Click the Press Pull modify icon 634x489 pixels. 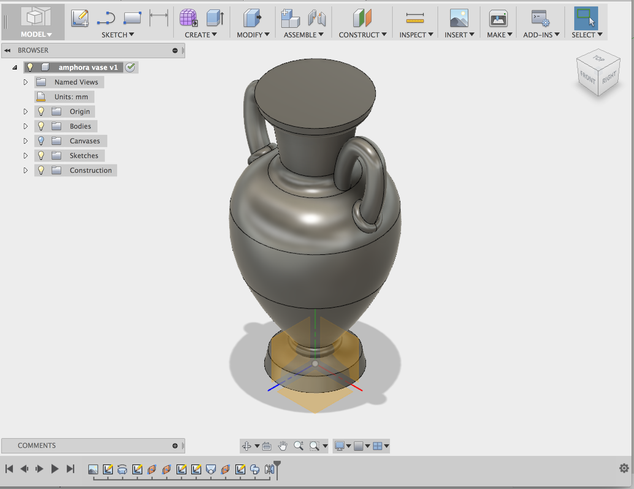(x=252, y=18)
